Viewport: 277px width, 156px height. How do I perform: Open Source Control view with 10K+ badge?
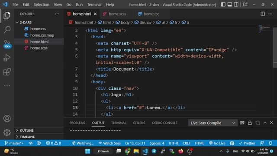(7, 44)
